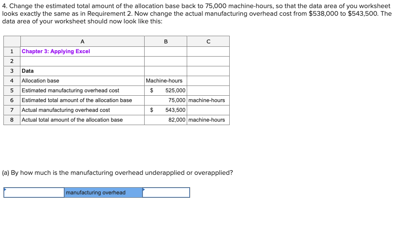Click the 'Machine-hours' cell in column B

tap(166, 81)
